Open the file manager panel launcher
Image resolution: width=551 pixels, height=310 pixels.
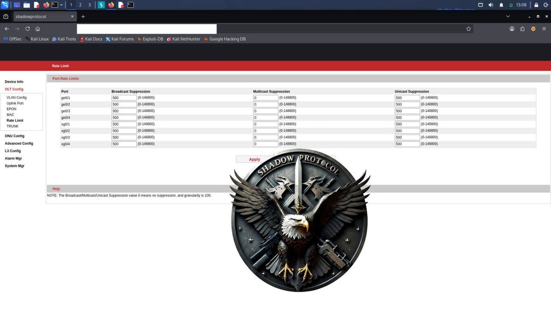(x=27, y=5)
